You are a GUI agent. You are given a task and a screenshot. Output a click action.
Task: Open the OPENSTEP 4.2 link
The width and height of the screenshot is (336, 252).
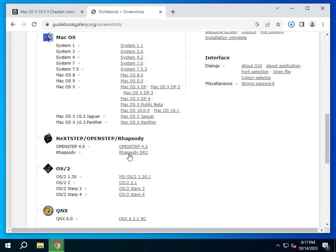pyautogui.click(x=133, y=147)
